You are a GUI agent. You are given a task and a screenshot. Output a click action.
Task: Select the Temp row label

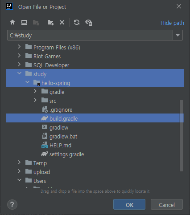tap(40, 163)
